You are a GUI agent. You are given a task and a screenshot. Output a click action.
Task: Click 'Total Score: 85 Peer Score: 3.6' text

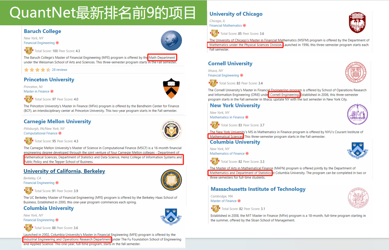tap(242, 34)
